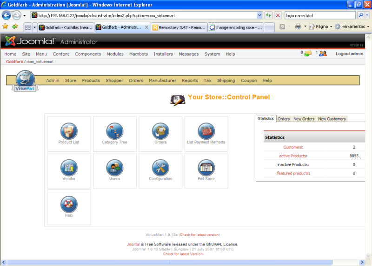Open VirtueMart Manufacturer menu

[x=162, y=80]
